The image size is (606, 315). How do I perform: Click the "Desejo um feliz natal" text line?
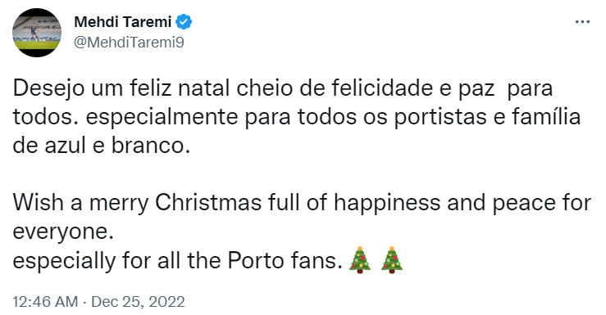point(283,88)
